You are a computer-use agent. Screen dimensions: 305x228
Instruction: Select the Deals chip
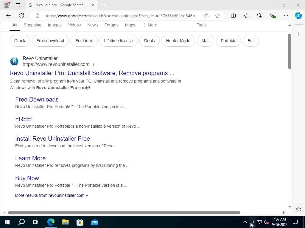coord(150,41)
